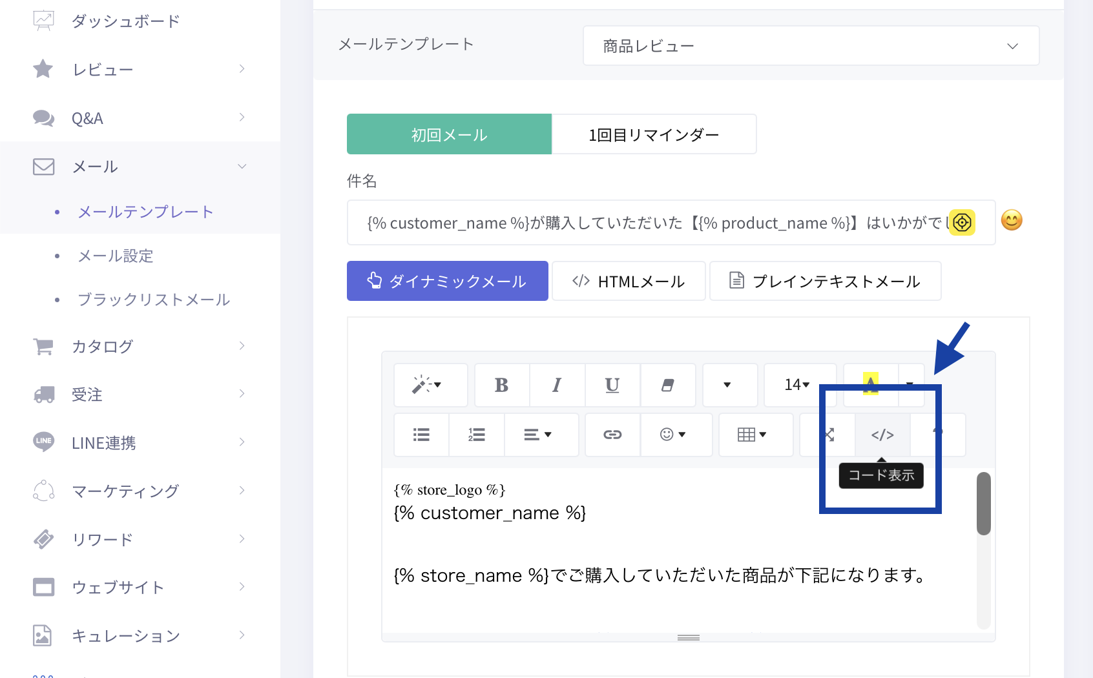Click the yellow highlight text color swatch
The image size is (1093, 678).
click(870, 385)
